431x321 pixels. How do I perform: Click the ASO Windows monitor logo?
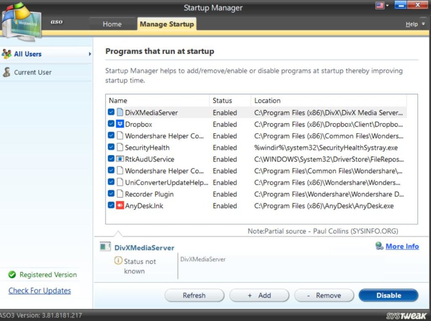click(x=21, y=23)
